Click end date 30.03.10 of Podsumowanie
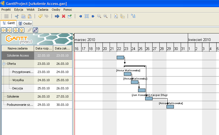The image size is (219, 135). pyautogui.click(x=62, y=105)
